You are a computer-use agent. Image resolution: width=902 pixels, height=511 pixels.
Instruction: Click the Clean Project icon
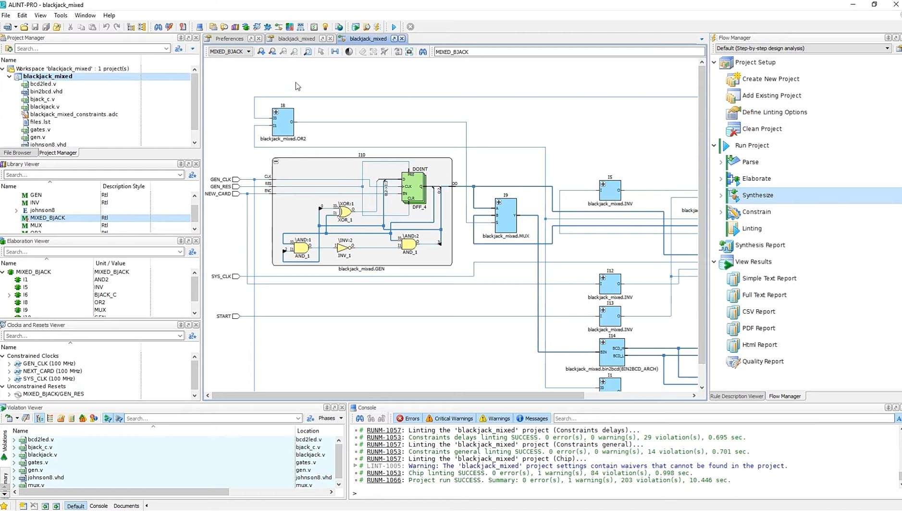click(733, 129)
